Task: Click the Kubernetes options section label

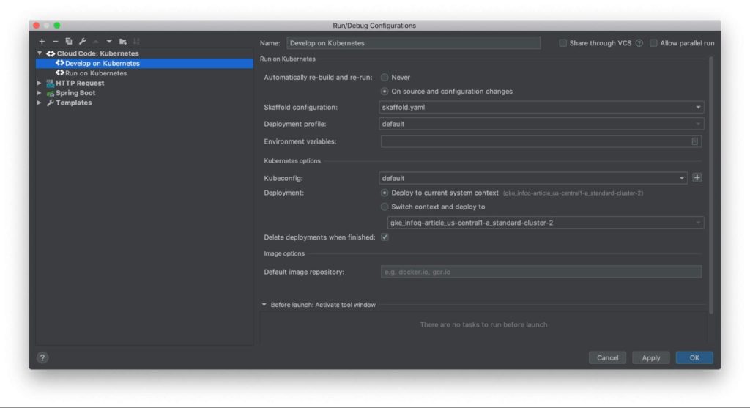Action: point(292,161)
